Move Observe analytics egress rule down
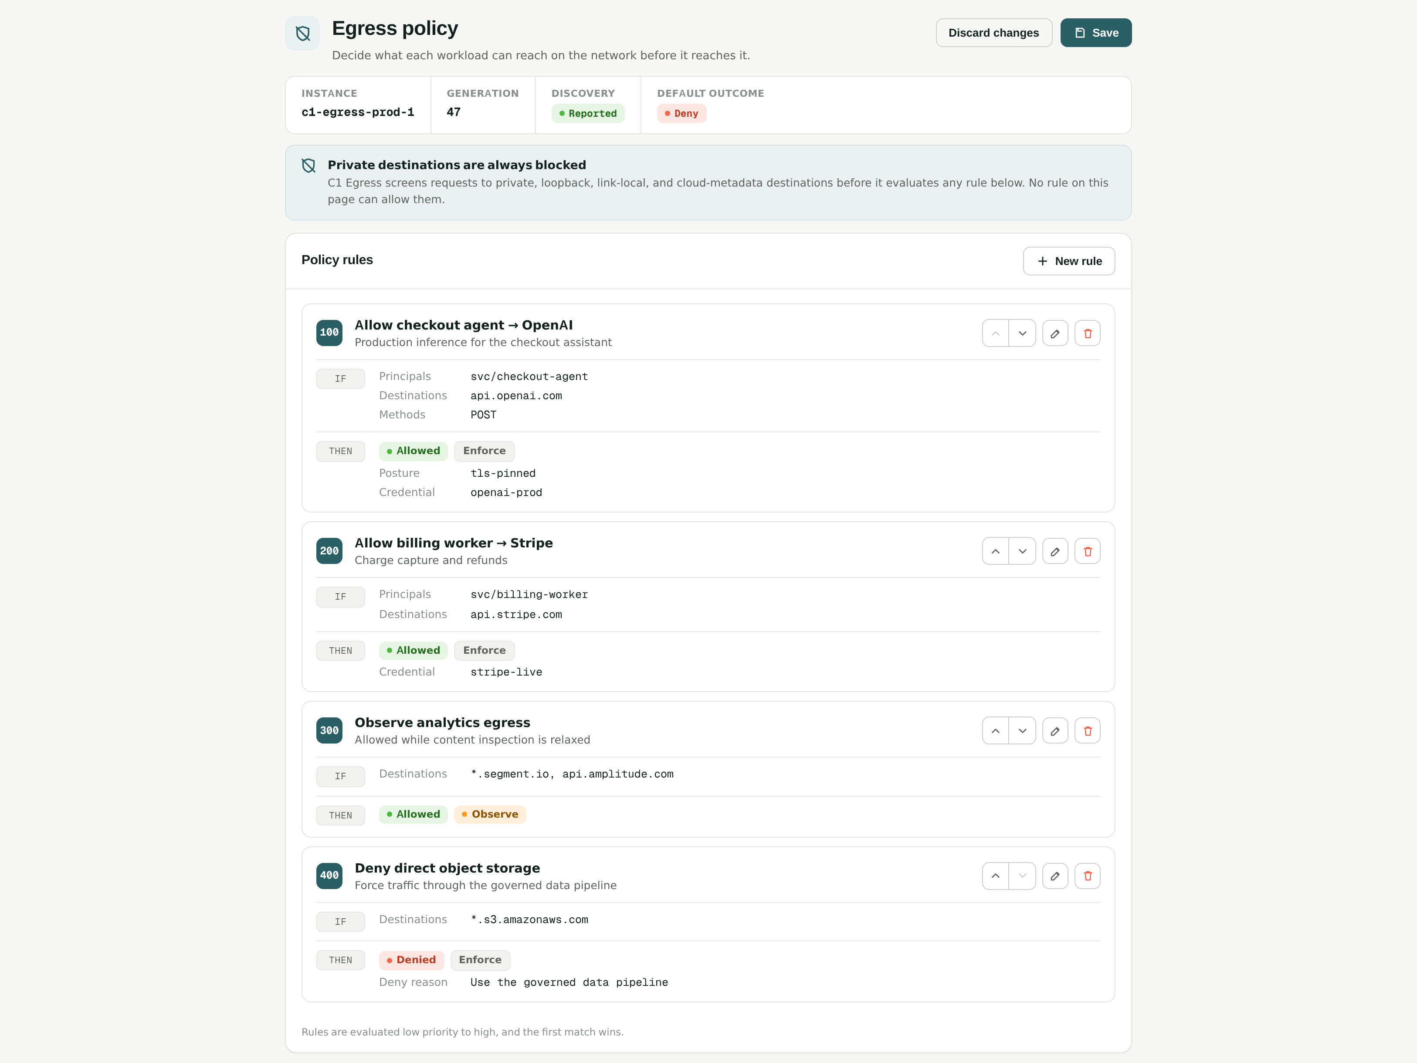Screen dimensions: 1417x1063 click(x=1022, y=730)
